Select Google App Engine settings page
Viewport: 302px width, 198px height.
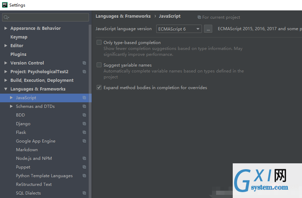pos(36,141)
